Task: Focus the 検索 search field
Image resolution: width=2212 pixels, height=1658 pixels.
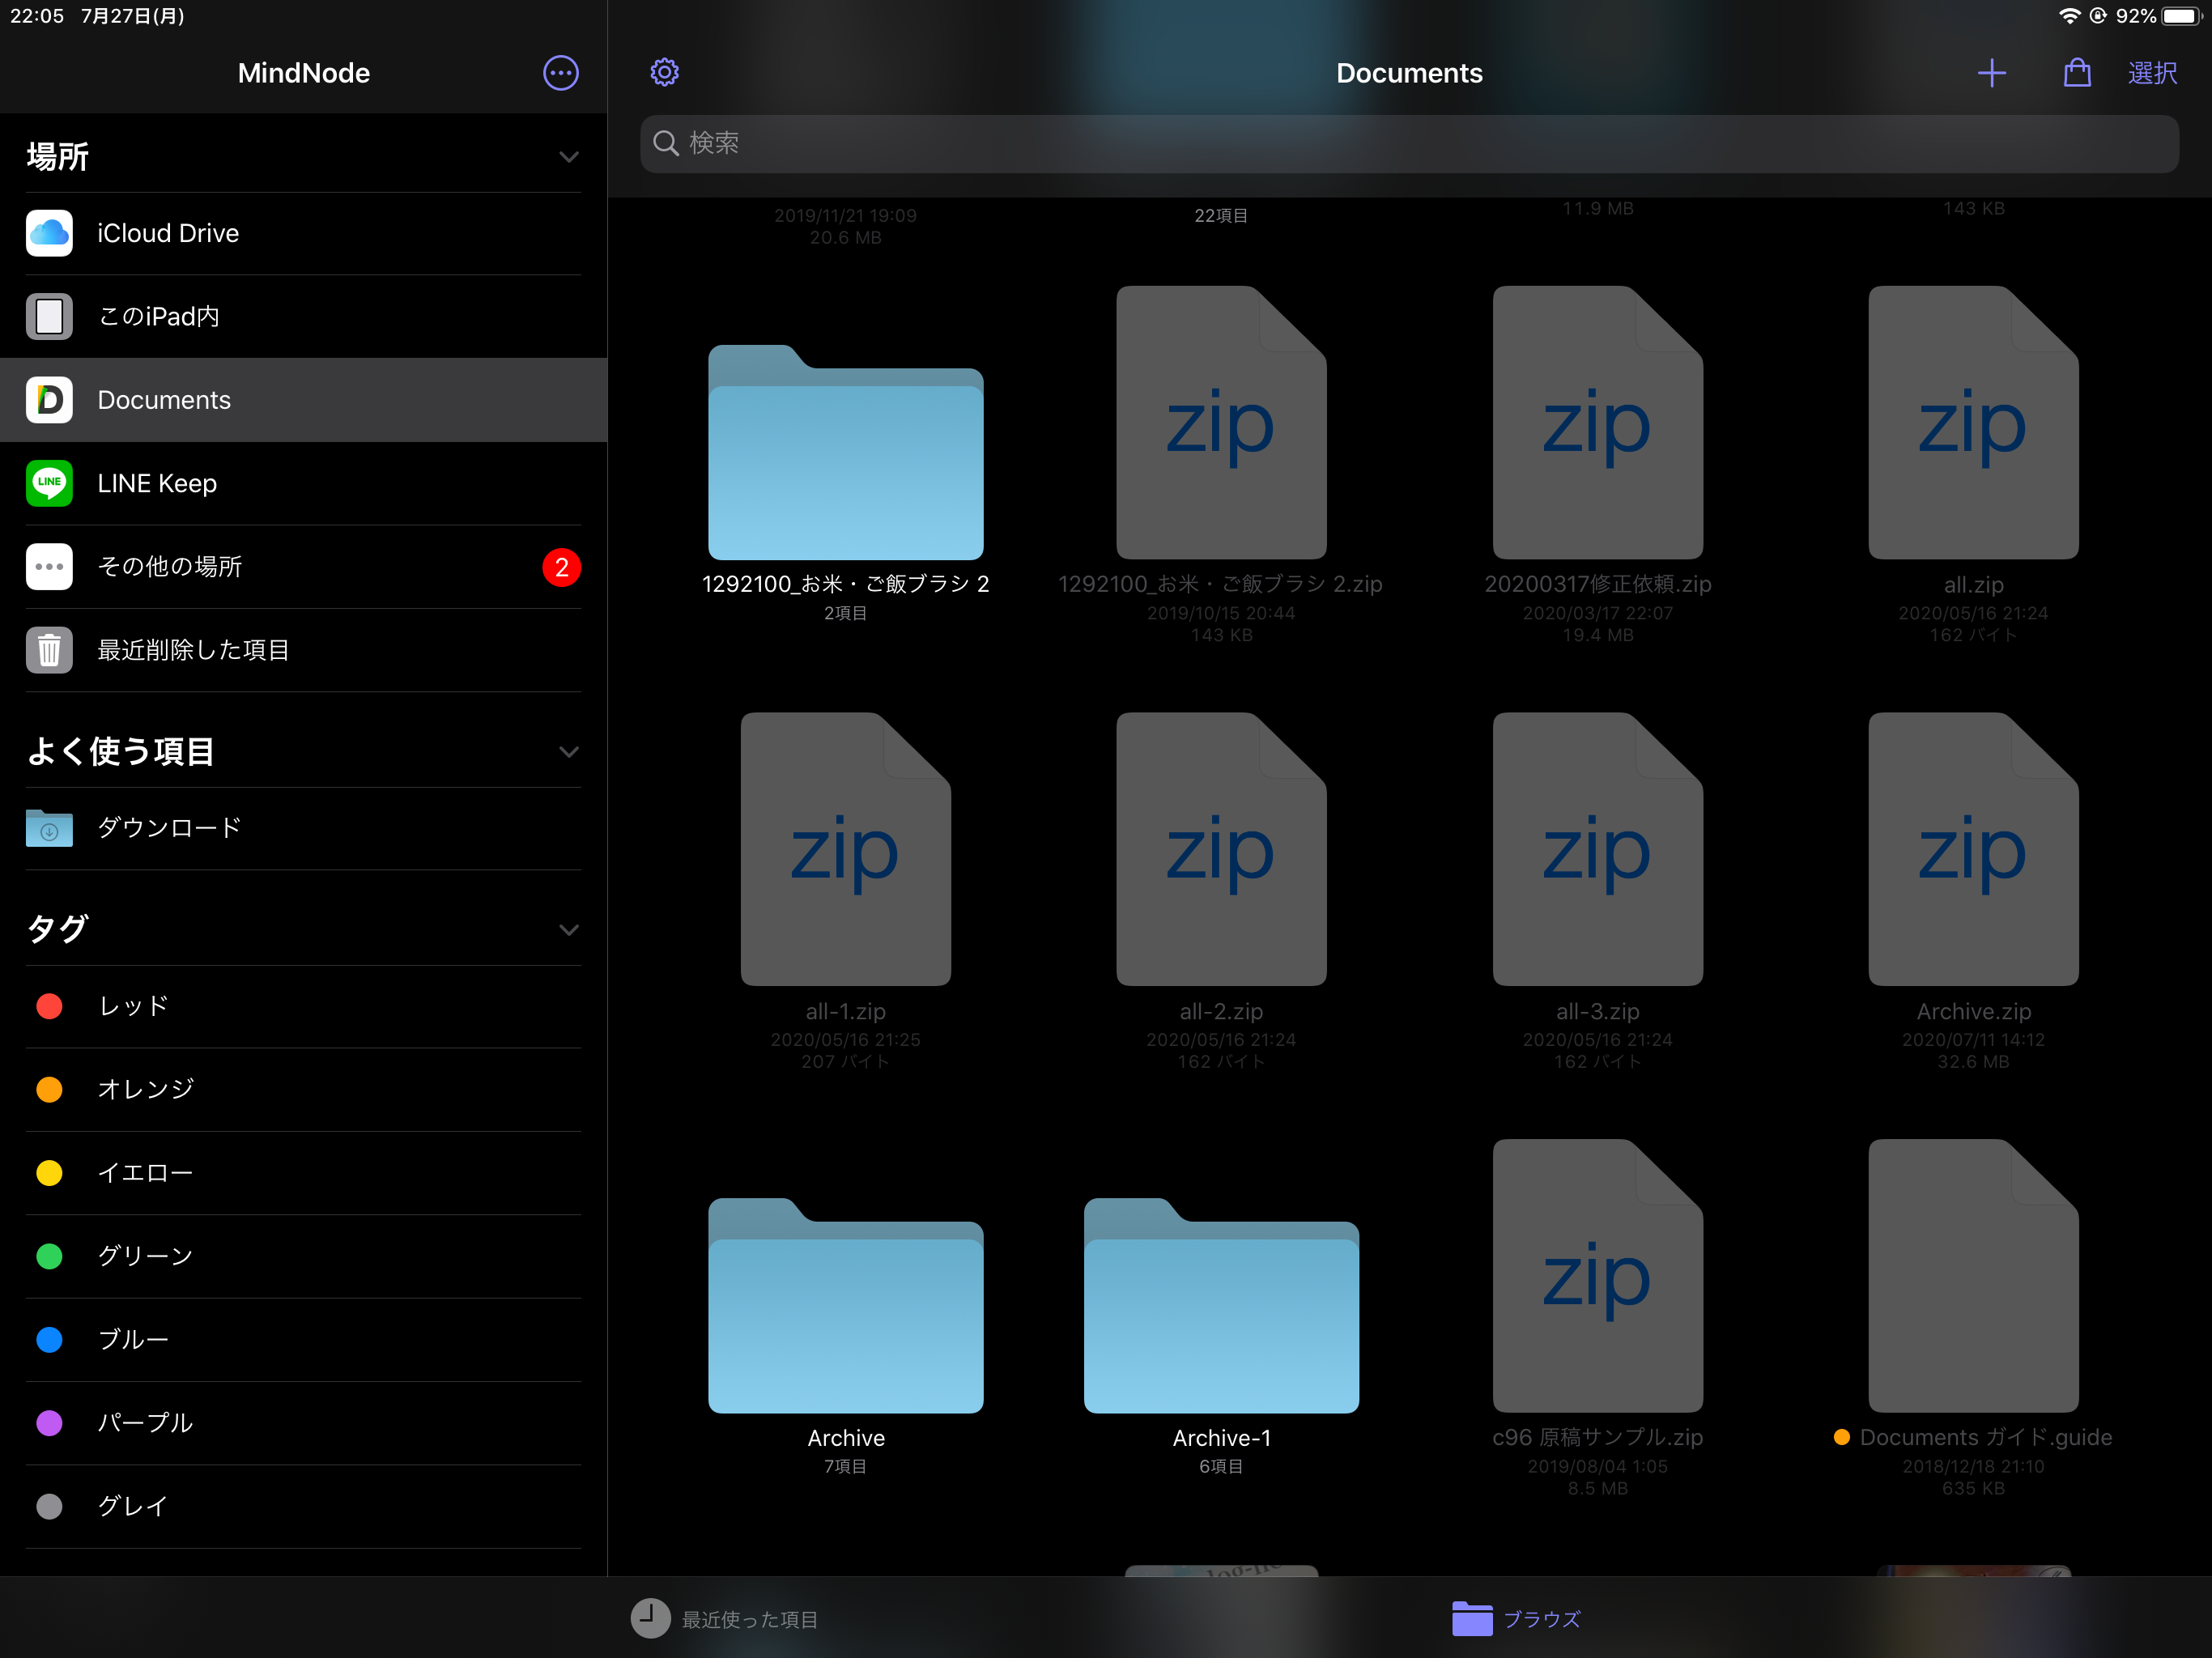Action: click(1409, 143)
